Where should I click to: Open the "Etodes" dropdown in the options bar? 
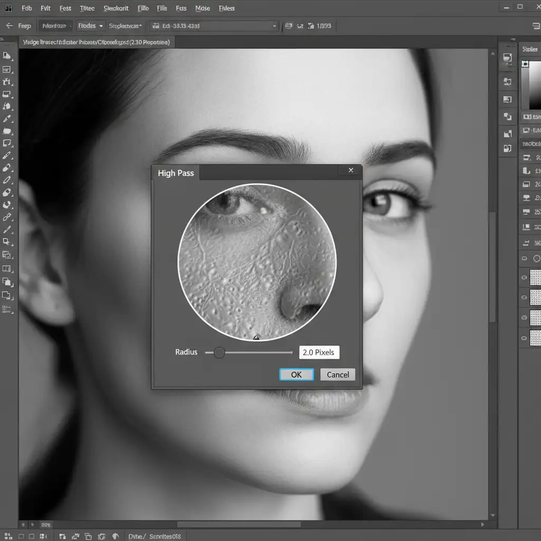[x=90, y=26]
